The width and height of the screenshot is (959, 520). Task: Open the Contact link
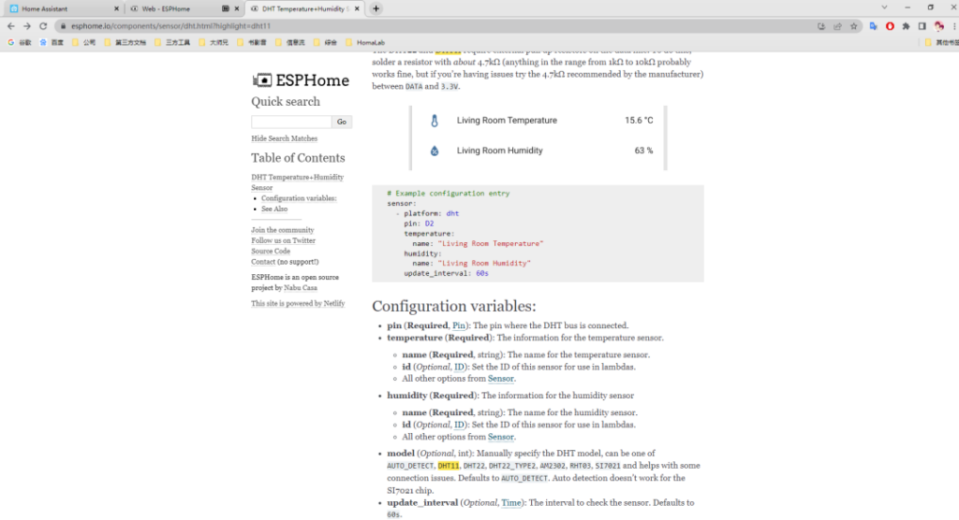coord(263,262)
